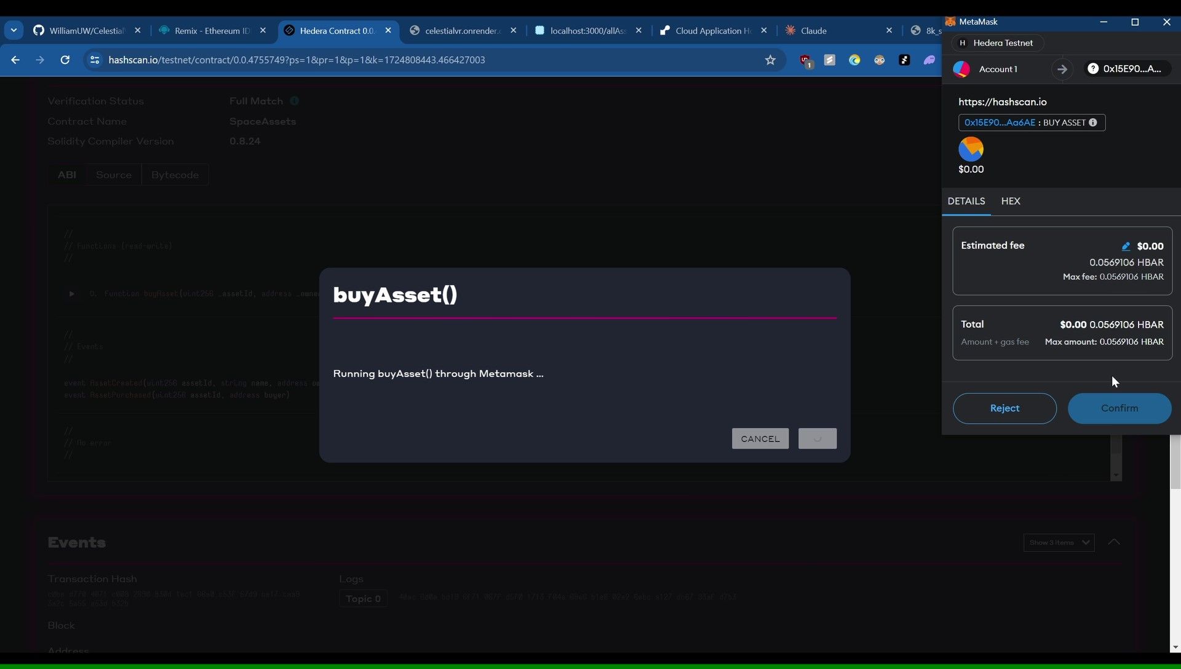Close the WilliamUW/Celestial tab
Image resolution: width=1181 pixels, height=669 pixels.
(x=137, y=30)
